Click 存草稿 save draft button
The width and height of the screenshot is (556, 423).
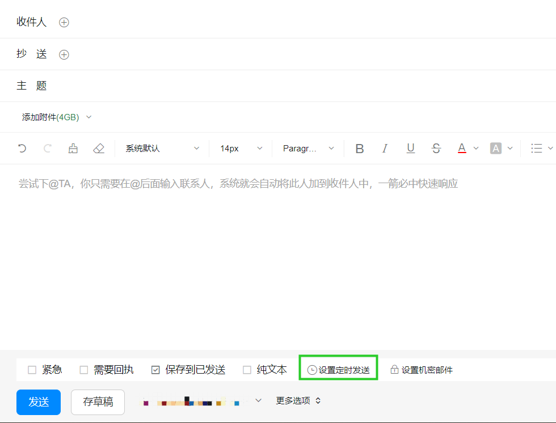pos(98,402)
